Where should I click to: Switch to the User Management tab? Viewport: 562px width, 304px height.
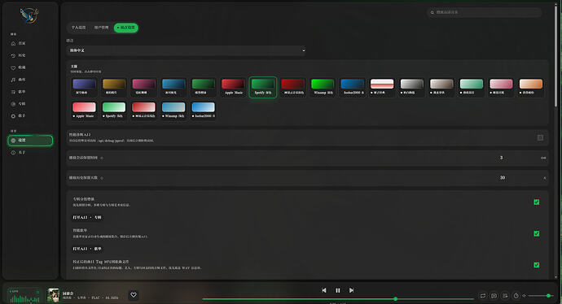pos(102,28)
